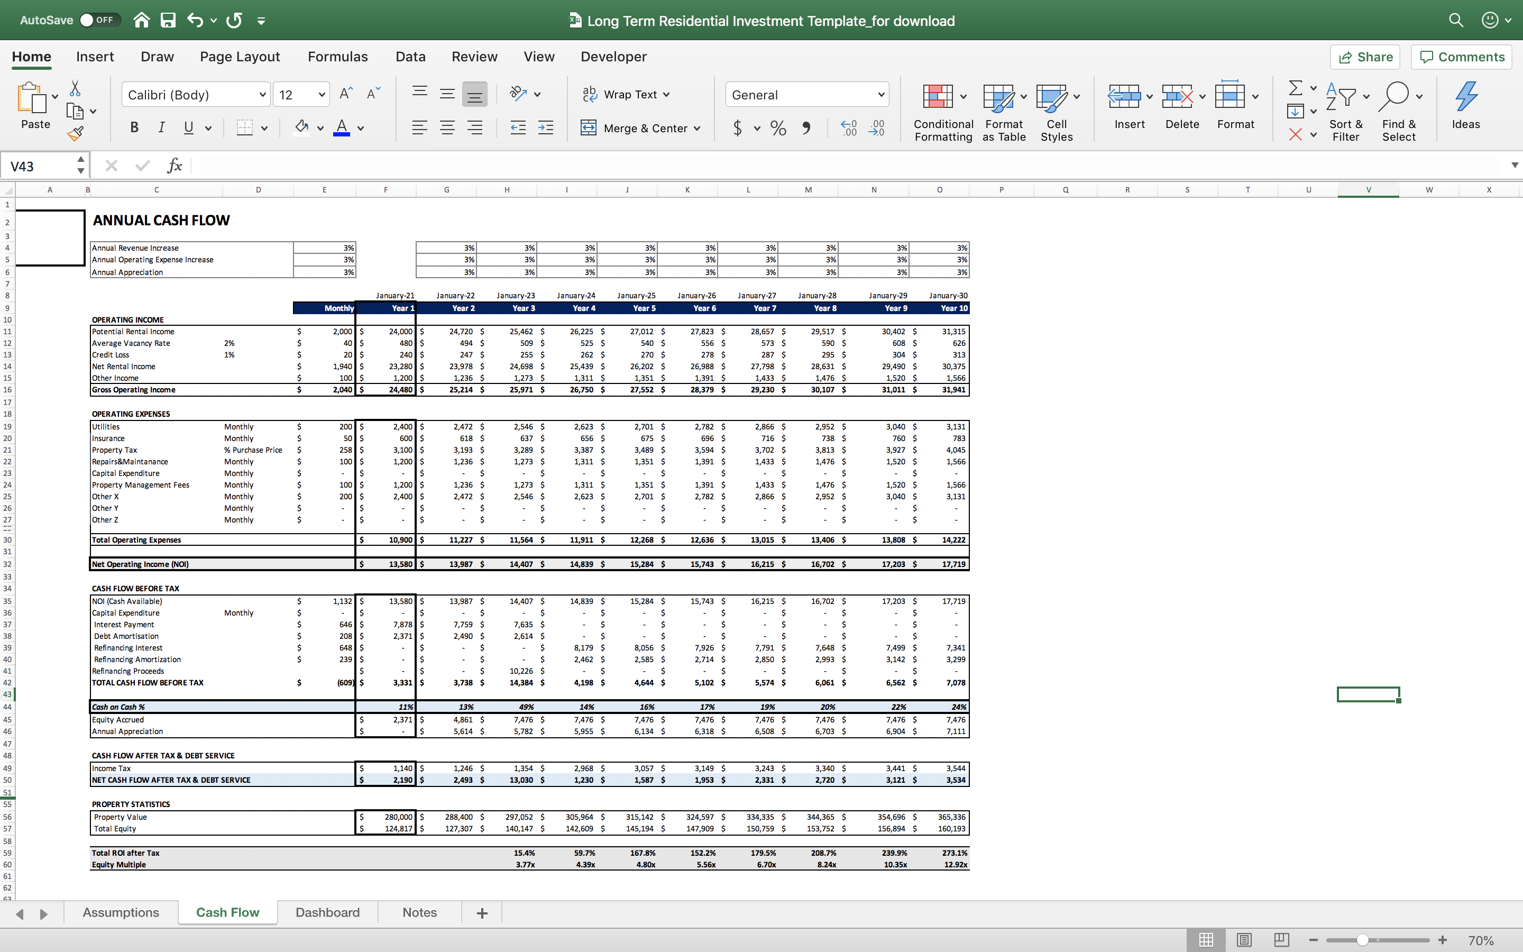Apply Percent Style format
1523x952 pixels.
778,129
